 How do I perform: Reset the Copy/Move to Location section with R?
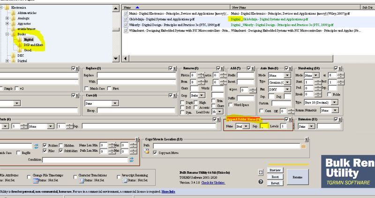(307, 139)
